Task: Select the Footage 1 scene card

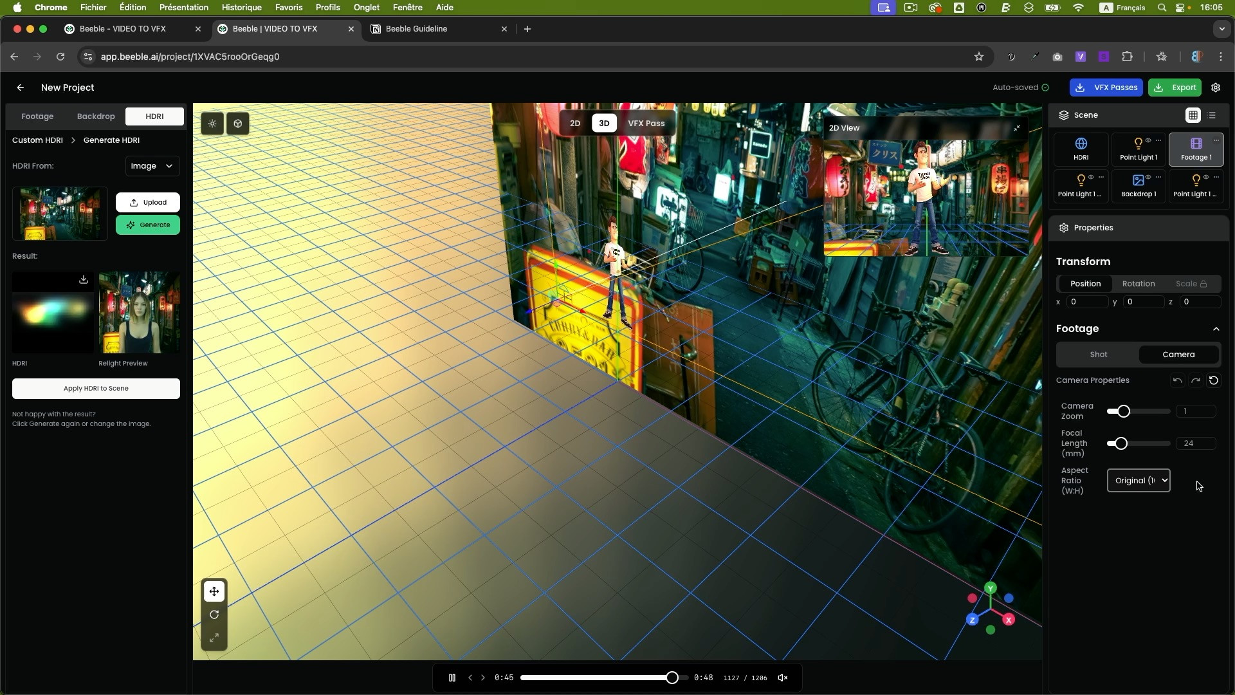Action: pos(1196,149)
